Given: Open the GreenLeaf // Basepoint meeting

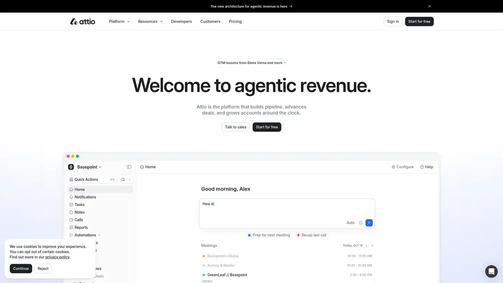Looking at the screenshot, I should [x=287, y=275].
